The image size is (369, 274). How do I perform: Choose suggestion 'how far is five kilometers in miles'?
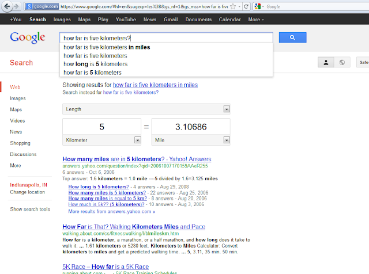coord(166,47)
